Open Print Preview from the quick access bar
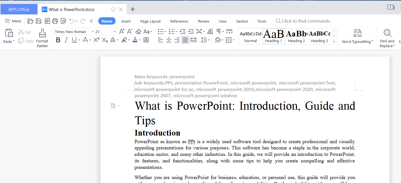This screenshot has height=183, width=401. point(63,21)
